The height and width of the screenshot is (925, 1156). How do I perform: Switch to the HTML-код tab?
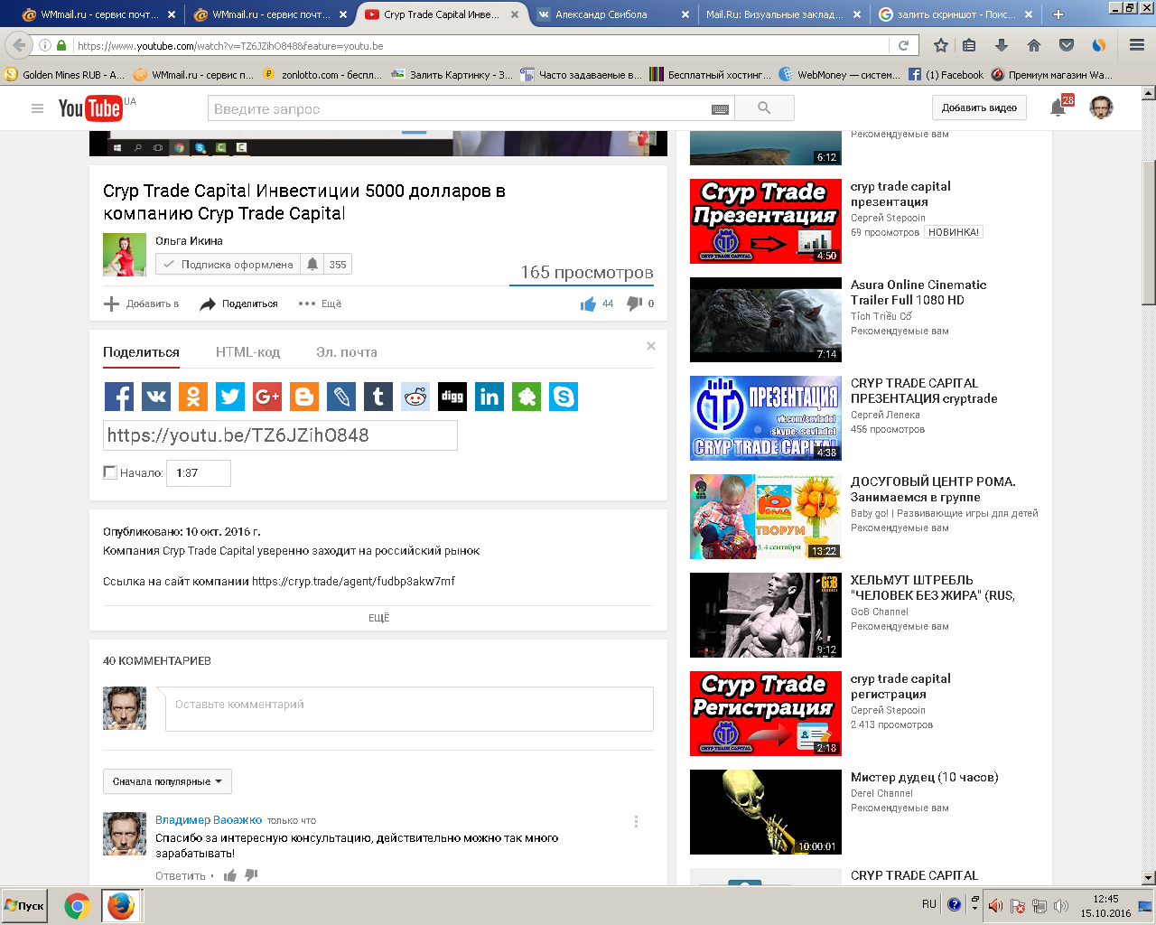247,352
